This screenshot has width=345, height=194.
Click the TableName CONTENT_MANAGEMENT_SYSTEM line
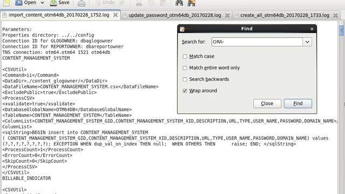(67, 115)
